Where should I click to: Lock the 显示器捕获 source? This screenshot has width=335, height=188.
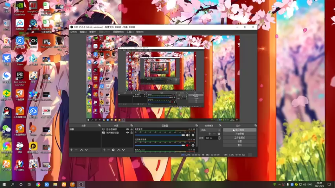(x=131, y=130)
